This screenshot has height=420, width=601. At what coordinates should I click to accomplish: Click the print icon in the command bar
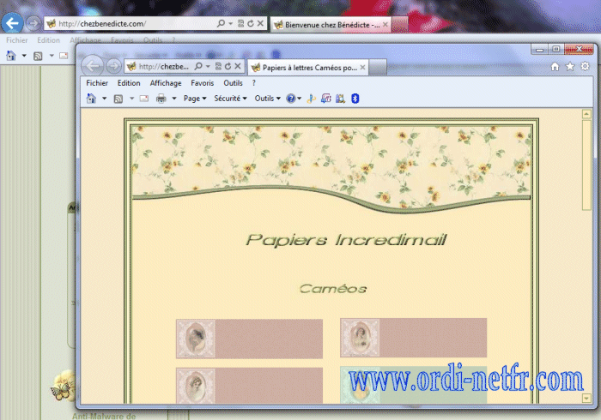[x=161, y=99]
